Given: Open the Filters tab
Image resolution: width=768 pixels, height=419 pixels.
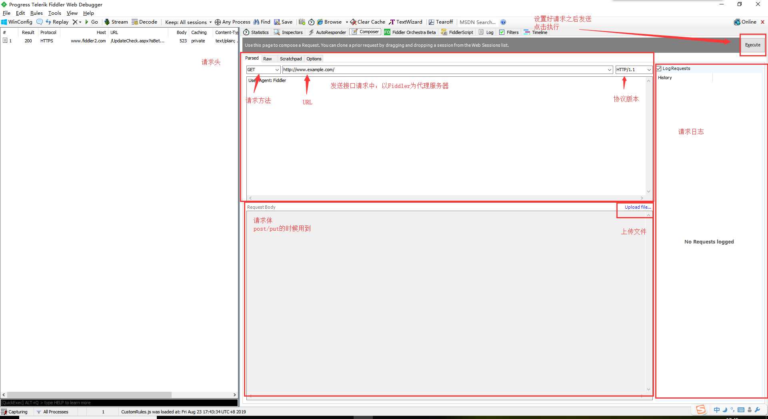Looking at the screenshot, I should (x=509, y=32).
